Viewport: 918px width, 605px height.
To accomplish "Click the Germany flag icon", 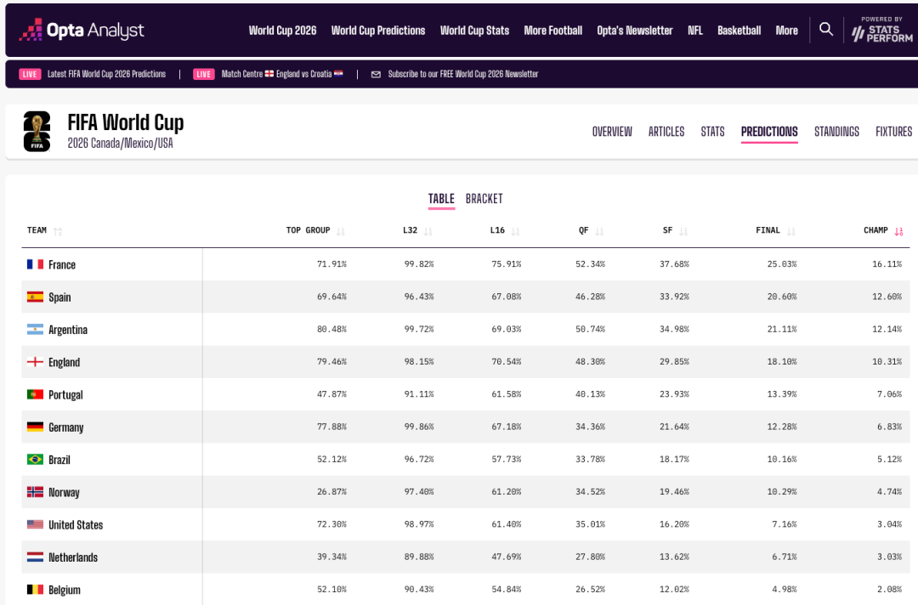I will 35,427.
